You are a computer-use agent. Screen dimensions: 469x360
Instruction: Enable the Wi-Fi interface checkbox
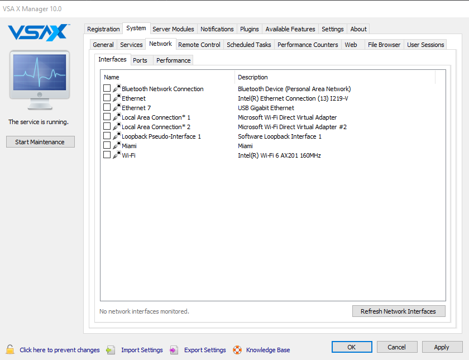pyautogui.click(x=107, y=155)
